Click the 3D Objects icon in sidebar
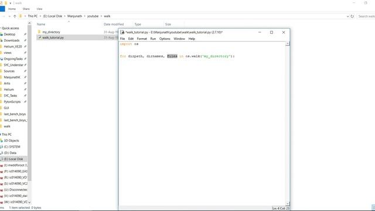 coord(1,141)
